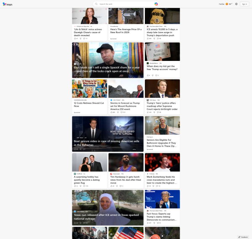Open ICE arrests 10,000 in 5 days headline
The image size is (252, 239).
162,32
